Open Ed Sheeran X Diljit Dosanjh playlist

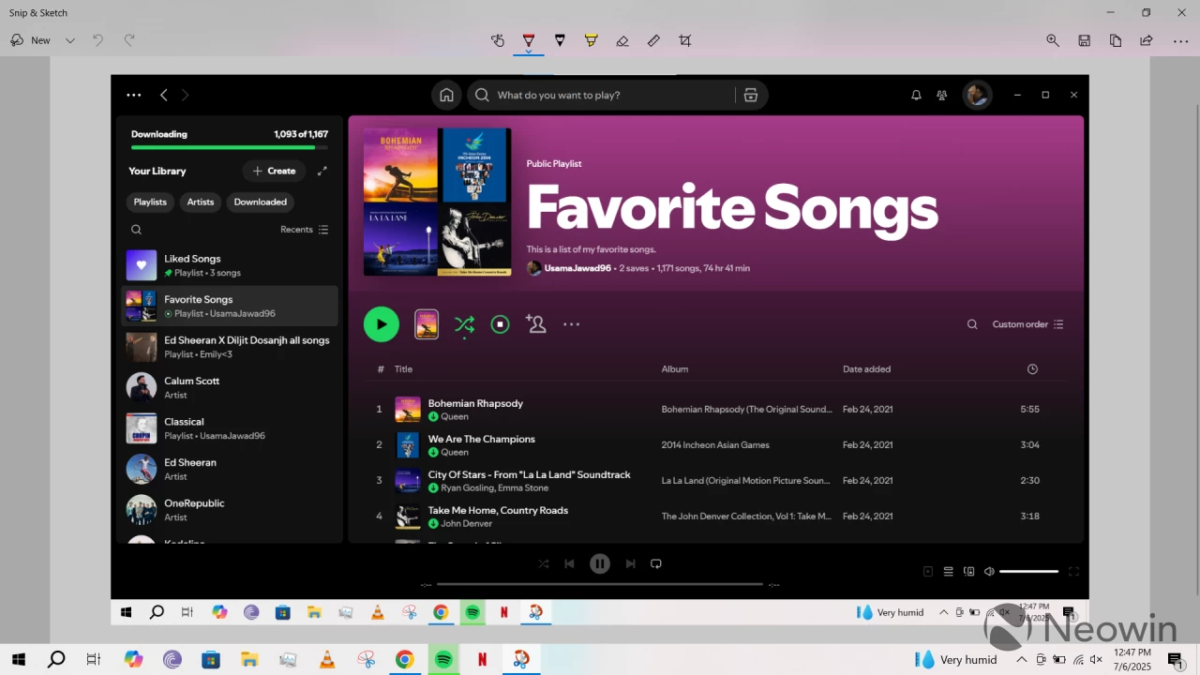click(230, 347)
